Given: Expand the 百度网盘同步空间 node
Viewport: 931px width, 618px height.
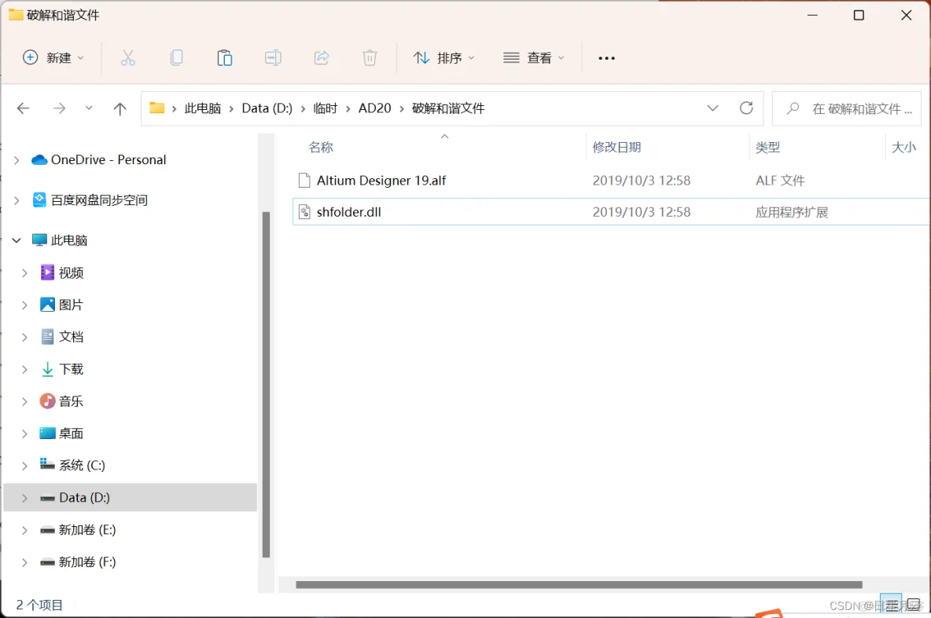Looking at the screenshot, I should coord(17,200).
